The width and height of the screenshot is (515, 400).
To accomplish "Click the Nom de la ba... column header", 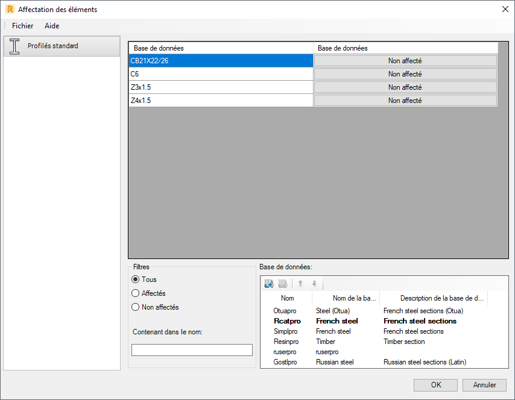I will 346,298.
